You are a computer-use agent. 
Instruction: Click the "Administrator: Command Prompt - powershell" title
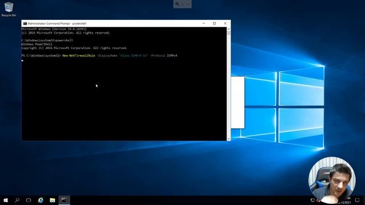pyautogui.click(x=57, y=23)
